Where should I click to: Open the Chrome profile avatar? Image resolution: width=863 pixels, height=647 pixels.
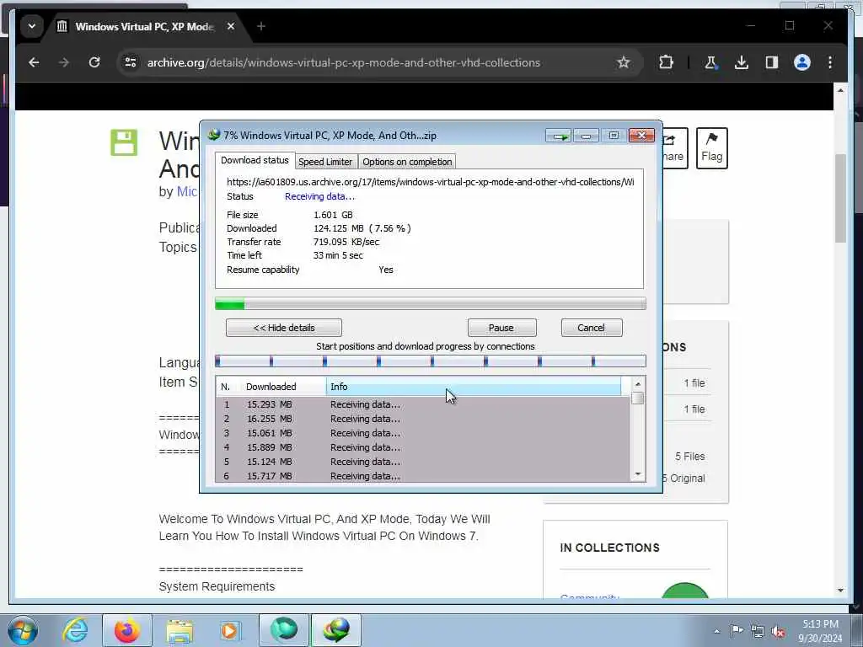tap(802, 62)
